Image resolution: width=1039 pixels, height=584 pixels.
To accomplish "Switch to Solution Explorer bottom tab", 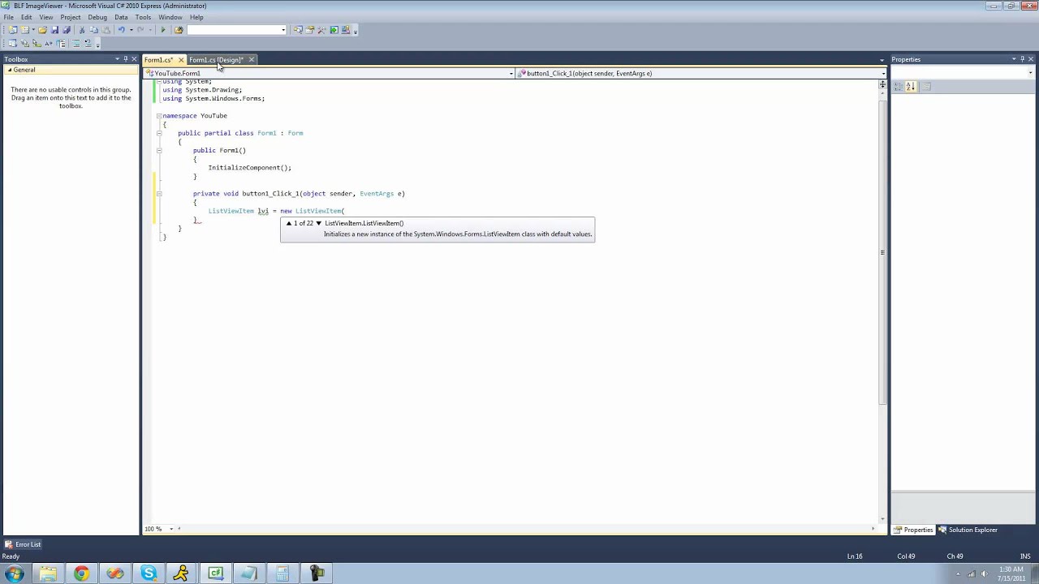I will click(968, 530).
